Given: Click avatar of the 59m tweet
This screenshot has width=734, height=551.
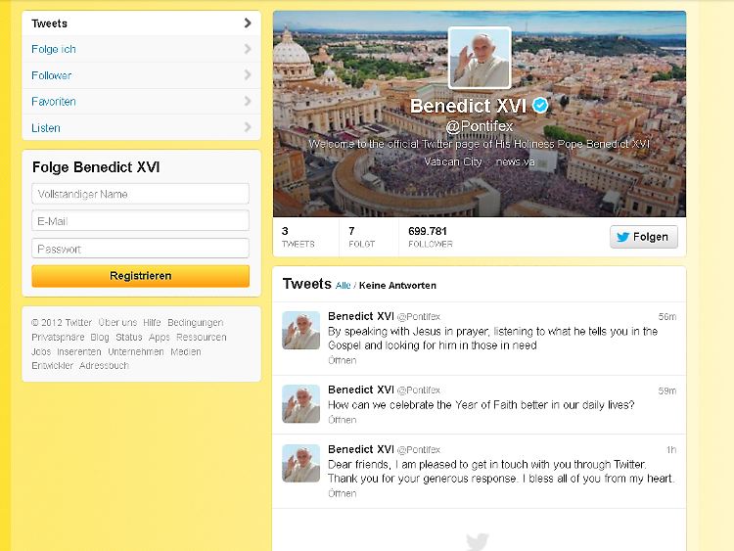Looking at the screenshot, I should [301, 404].
